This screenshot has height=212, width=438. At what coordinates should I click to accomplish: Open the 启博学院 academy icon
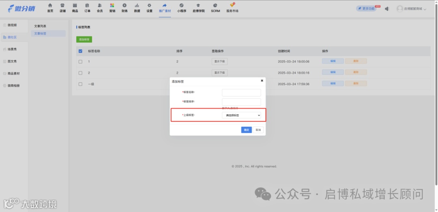tap(198, 6)
